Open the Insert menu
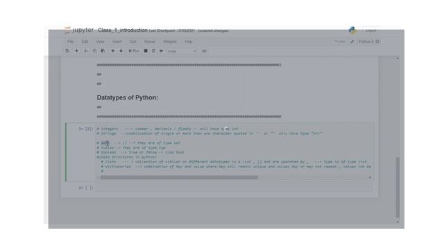The height and width of the screenshot is (249, 444). pyautogui.click(x=117, y=41)
